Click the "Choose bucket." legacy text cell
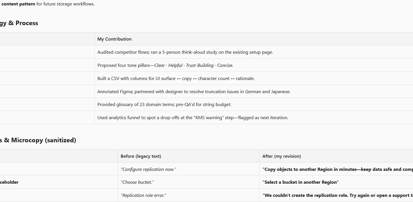This screenshot has height=202, width=413. coord(138,182)
